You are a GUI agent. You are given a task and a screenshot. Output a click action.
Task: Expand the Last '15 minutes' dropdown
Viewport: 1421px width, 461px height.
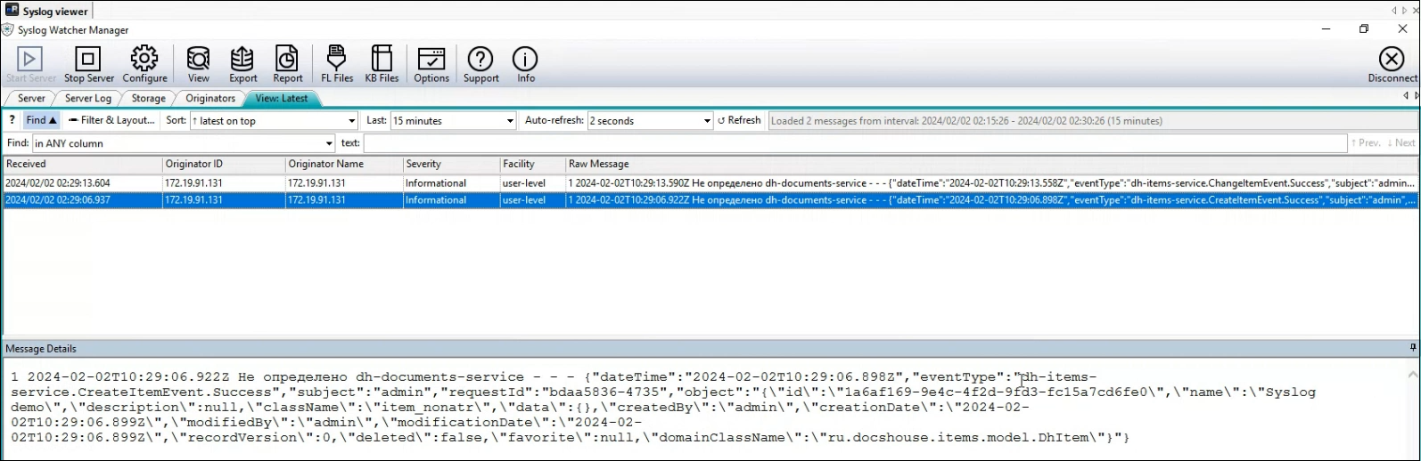point(454,121)
